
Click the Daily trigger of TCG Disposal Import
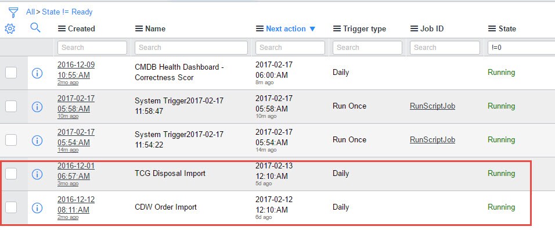tap(341, 174)
